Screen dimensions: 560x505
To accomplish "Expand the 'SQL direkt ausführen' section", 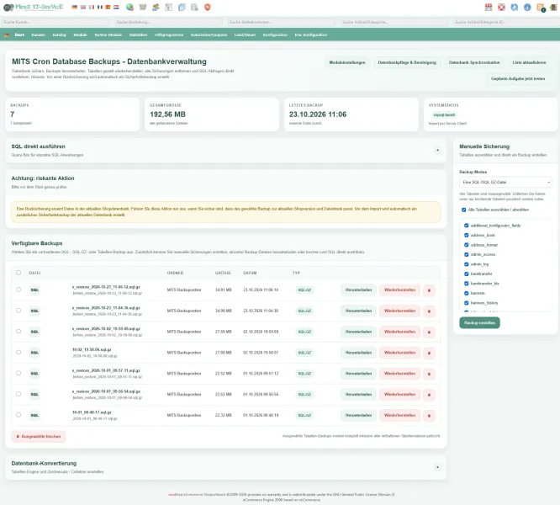I will tap(437, 151).
